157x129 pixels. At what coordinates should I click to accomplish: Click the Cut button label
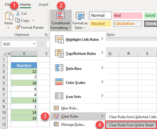(x=24, y=13)
